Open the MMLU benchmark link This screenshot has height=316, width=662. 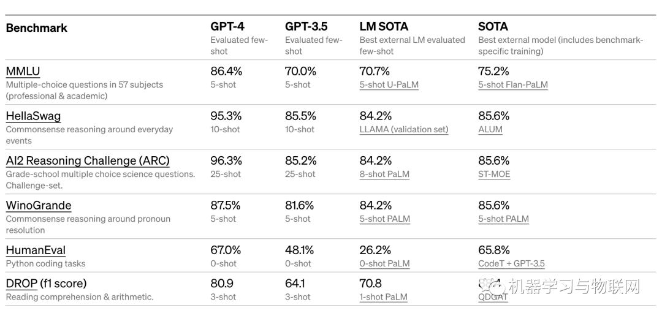tap(23, 72)
